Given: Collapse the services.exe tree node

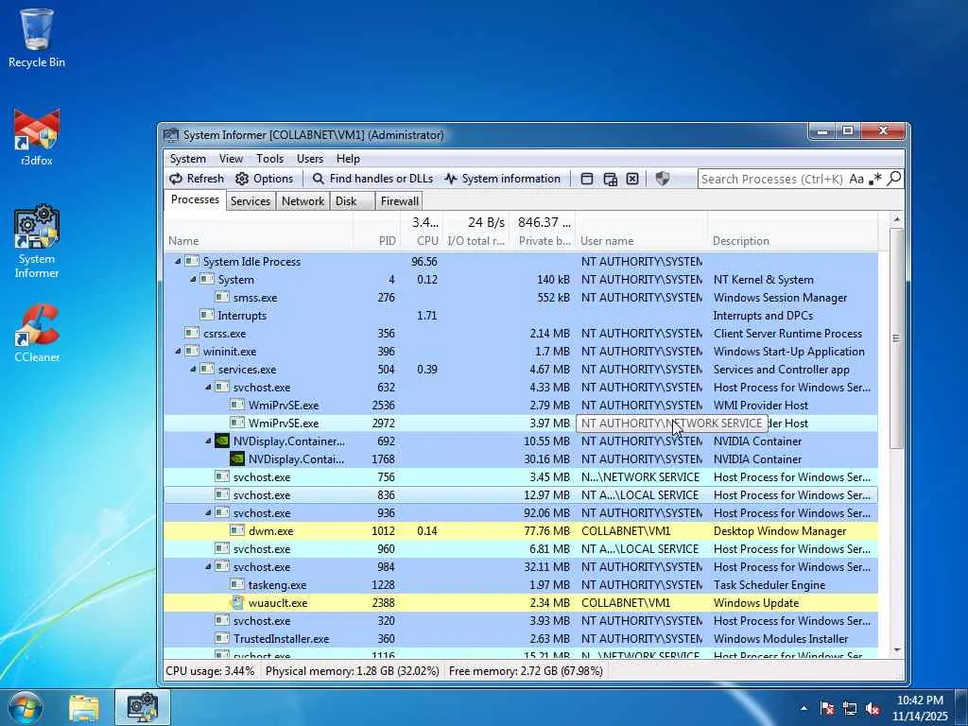Looking at the screenshot, I should click(193, 369).
